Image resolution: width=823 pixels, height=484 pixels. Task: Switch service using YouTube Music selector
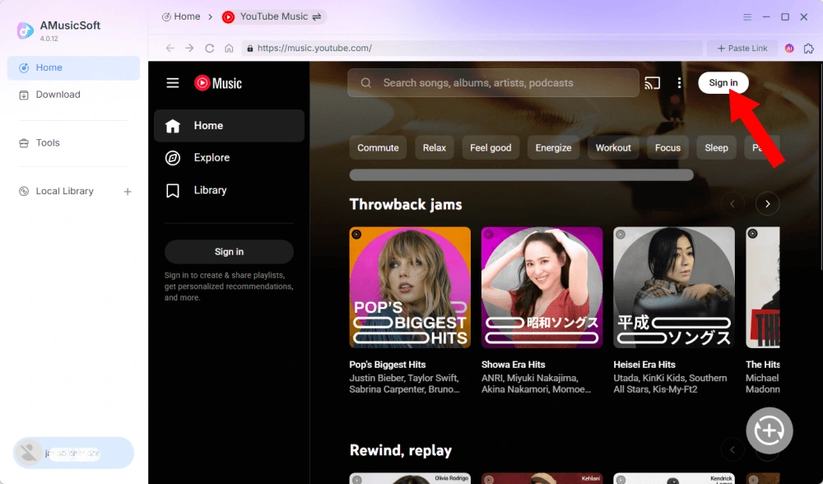[272, 16]
